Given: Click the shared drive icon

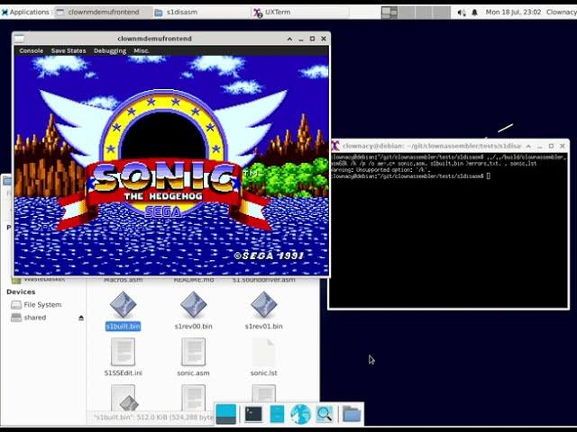Looking at the screenshot, I should click(16, 318).
